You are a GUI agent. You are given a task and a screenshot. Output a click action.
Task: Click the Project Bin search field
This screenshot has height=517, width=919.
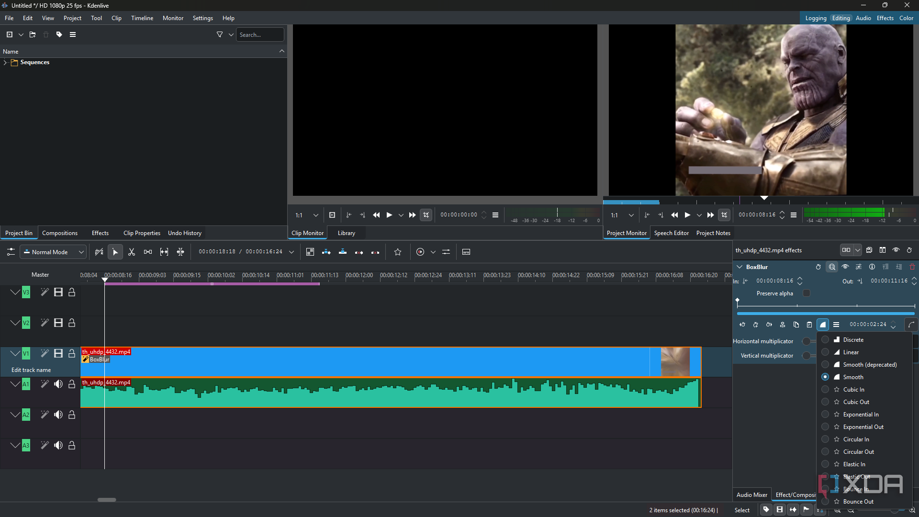[x=260, y=34]
